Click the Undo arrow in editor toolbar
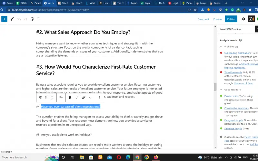 click(19, 19)
